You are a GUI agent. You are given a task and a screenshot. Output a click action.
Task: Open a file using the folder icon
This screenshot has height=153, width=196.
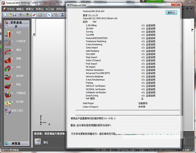(10, 15)
